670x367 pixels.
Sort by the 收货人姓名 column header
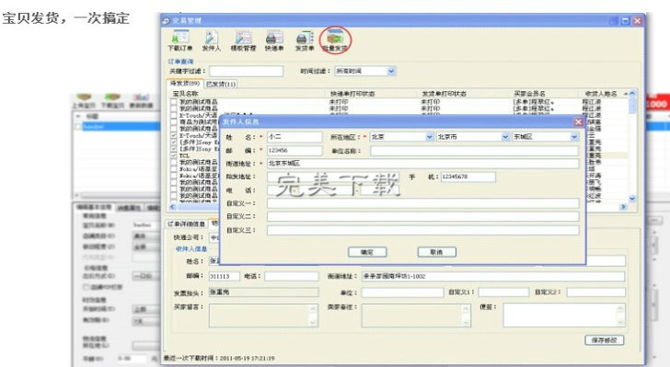(x=601, y=94)
